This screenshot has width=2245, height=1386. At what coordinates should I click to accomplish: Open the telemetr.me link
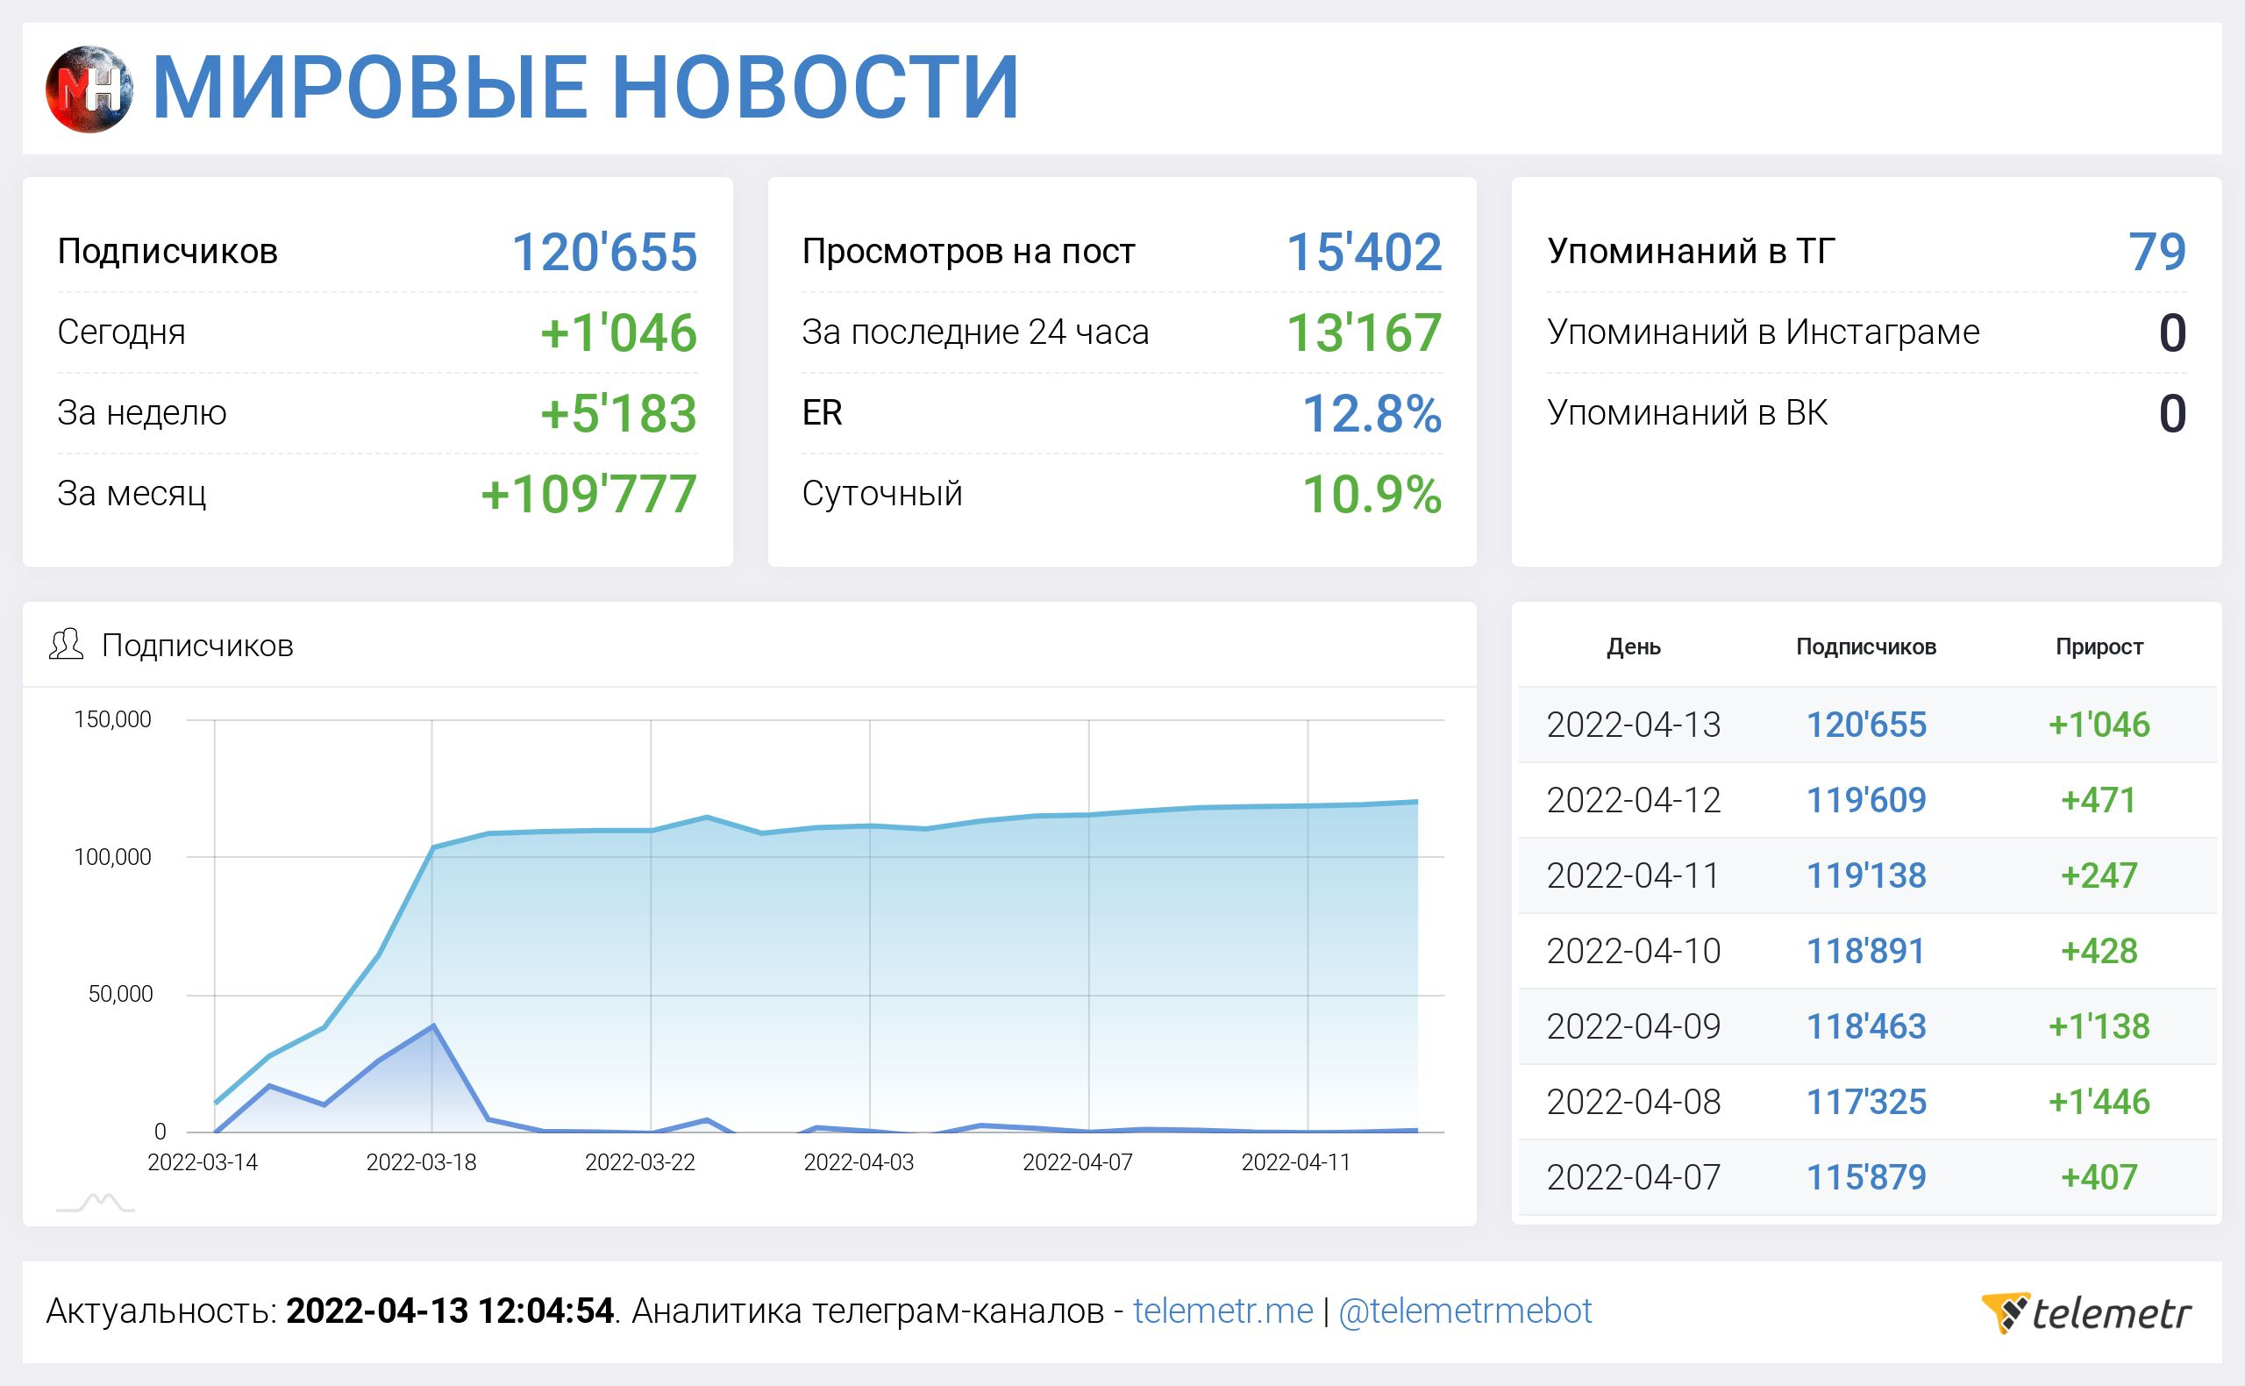tap(1223, 1311)
